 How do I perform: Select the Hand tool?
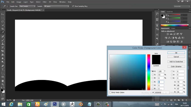click(3, 81)
